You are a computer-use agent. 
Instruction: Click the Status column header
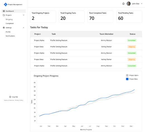click(x=132, y=34)
